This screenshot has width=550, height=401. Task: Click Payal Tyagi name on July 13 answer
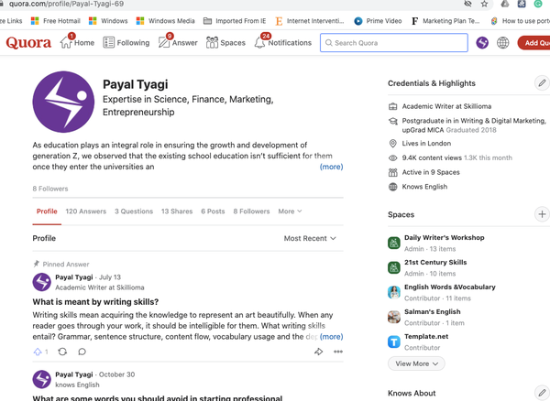74,277
